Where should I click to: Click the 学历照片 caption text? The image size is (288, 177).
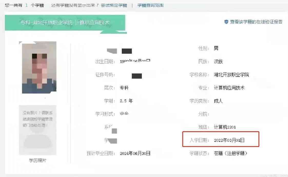pos(37,161)
